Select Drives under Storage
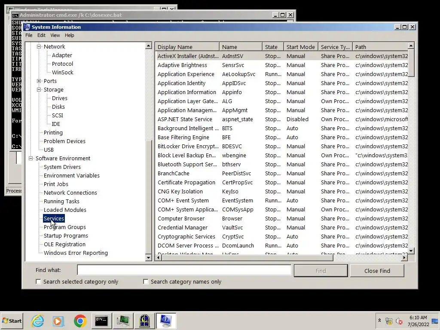 click(x=59, y=98)
